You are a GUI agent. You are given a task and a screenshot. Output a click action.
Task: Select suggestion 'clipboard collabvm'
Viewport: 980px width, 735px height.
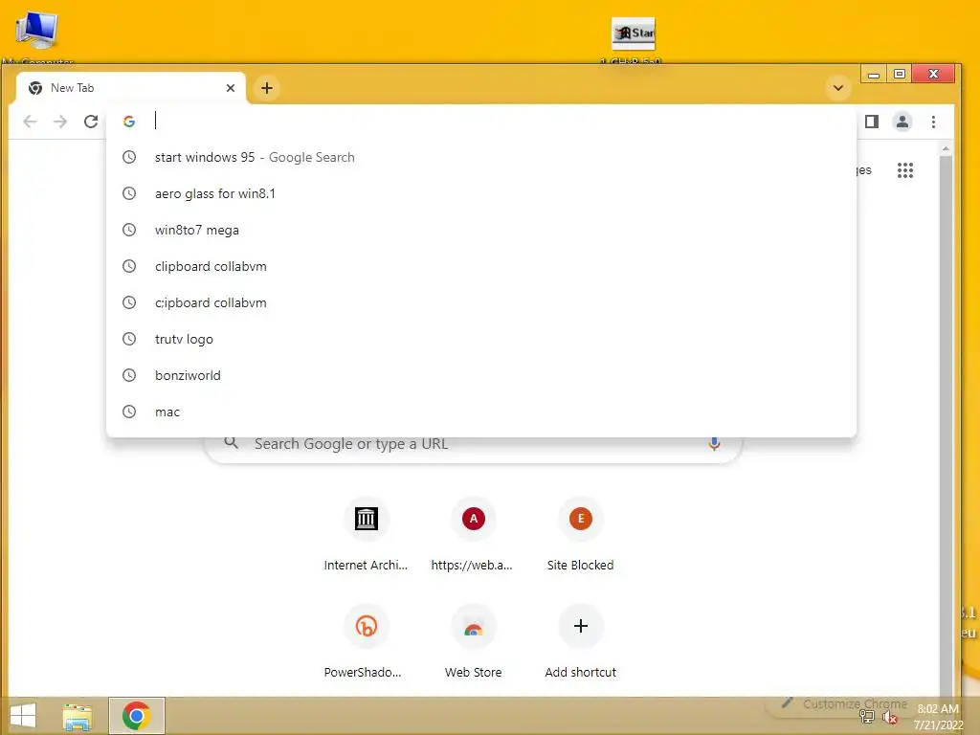tap(481, 266)
